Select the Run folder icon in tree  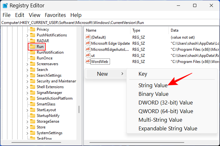click(32, 47)
